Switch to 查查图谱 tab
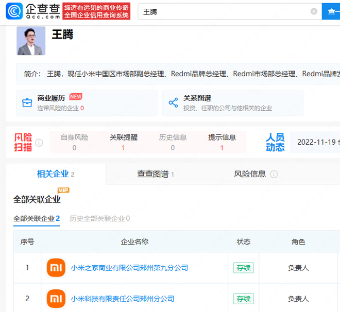340x312 pixels. (x=155, y=174)
